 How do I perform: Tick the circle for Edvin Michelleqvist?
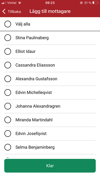point(8,93)
